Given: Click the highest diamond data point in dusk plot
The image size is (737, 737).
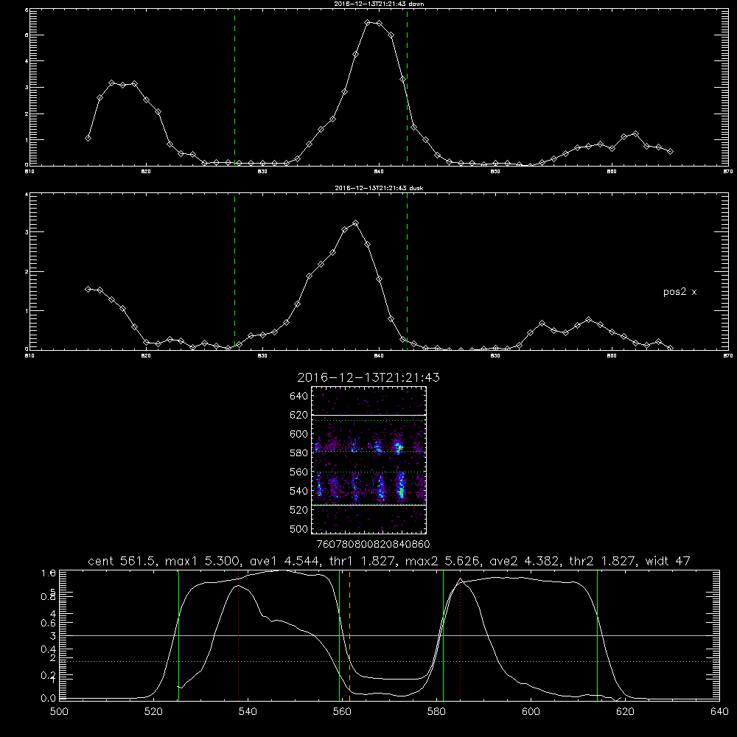Looking at the screenshot, I should pyautogui.click(x=356, y=223).
